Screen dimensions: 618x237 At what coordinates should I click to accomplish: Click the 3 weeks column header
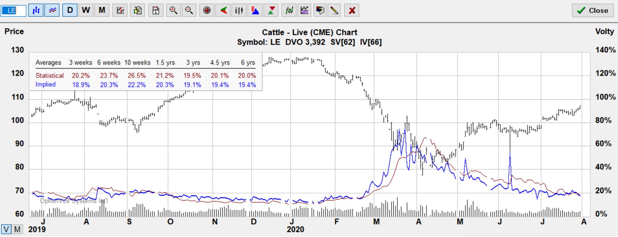(x=80, y=62)
